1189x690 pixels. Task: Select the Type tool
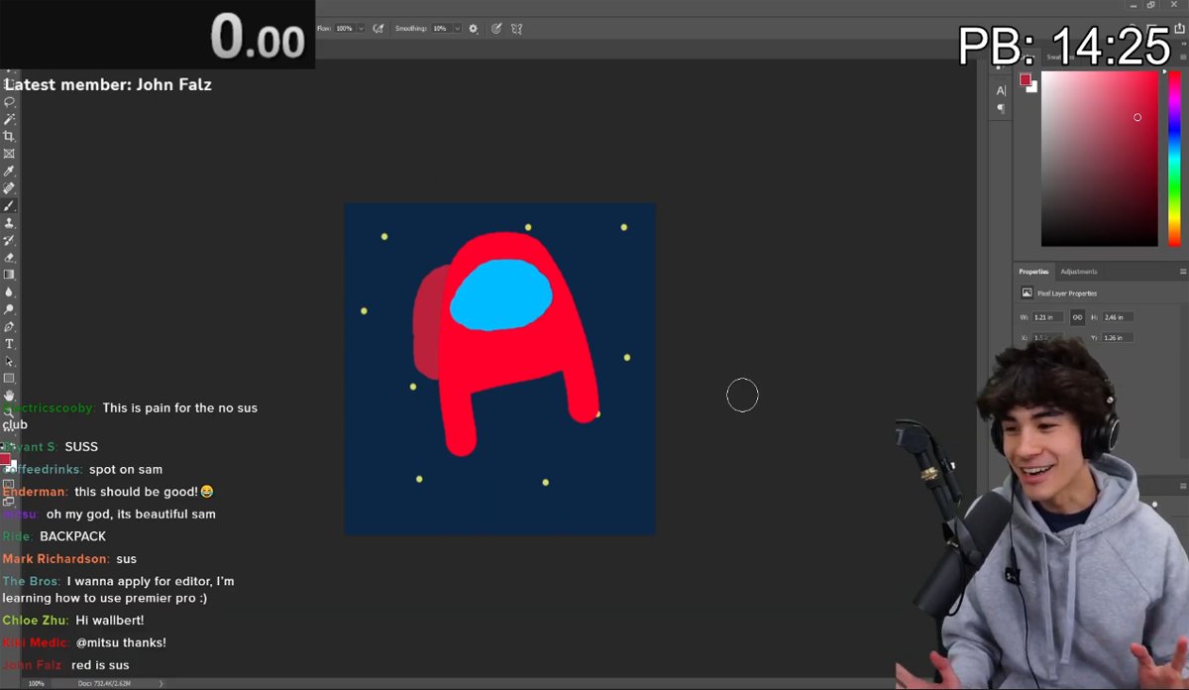point(10,344)
